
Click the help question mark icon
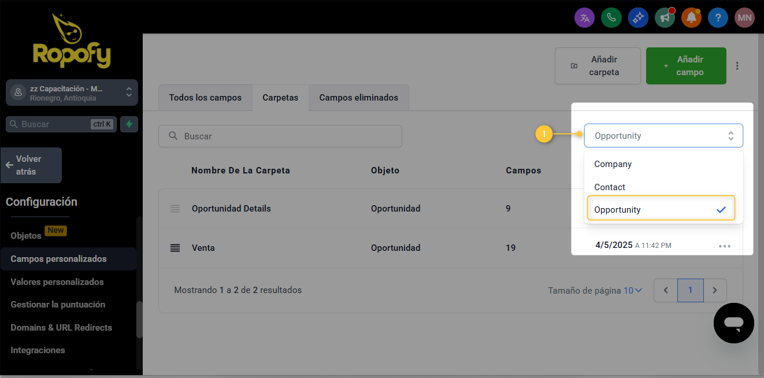tap(718, 18)
